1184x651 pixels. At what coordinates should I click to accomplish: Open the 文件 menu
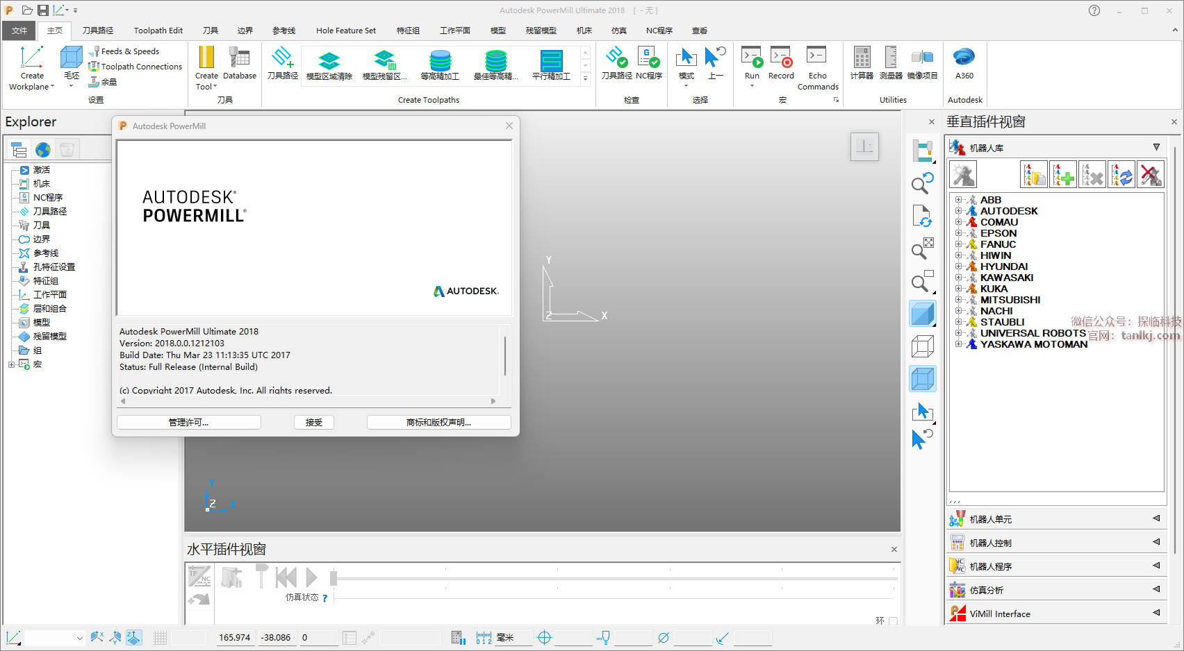pos(19,31)
